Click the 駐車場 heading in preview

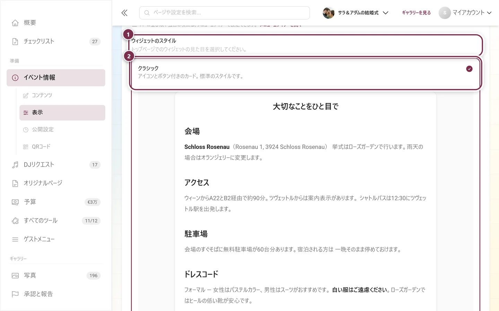tap(196, 234)
